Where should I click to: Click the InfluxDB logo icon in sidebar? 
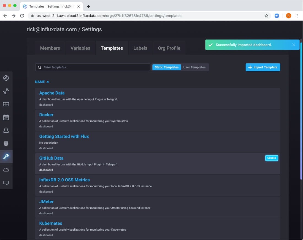(6, 78)
